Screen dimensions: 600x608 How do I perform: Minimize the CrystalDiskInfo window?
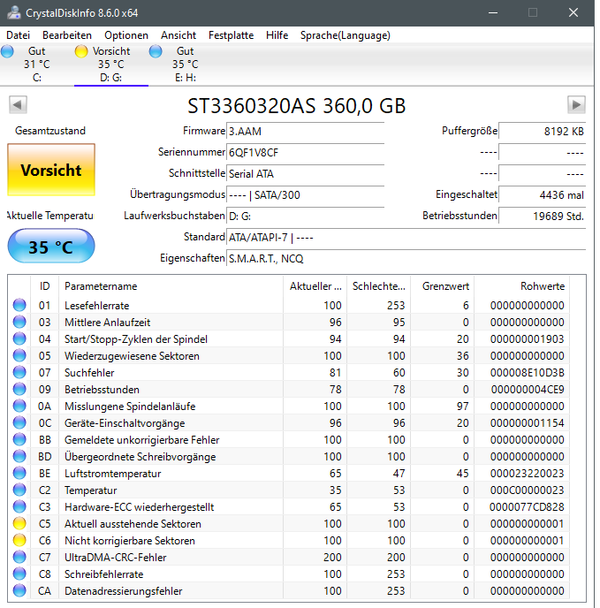coord(493,12)
